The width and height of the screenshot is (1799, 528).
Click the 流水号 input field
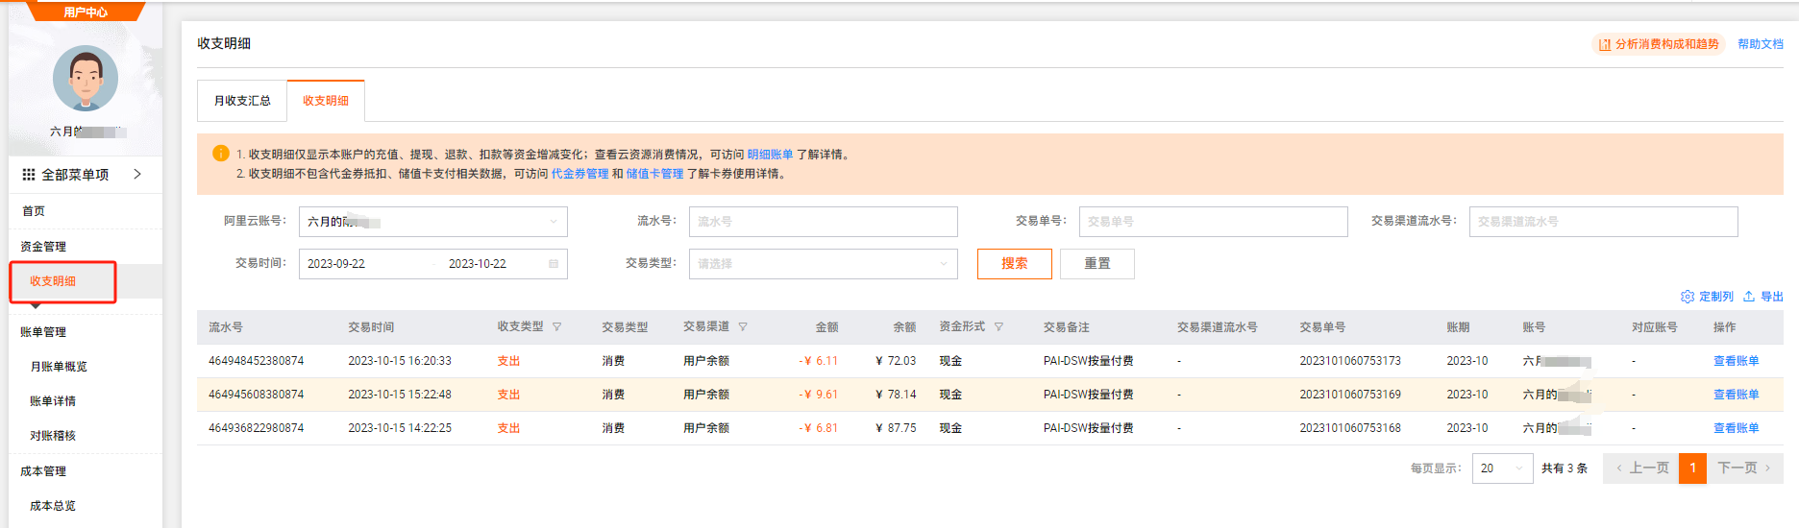824,222
